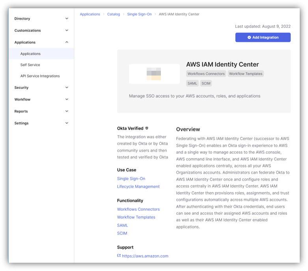
Task: Click 'Manage SSO access to your AWS accounts' description
Action: (194, 96)
